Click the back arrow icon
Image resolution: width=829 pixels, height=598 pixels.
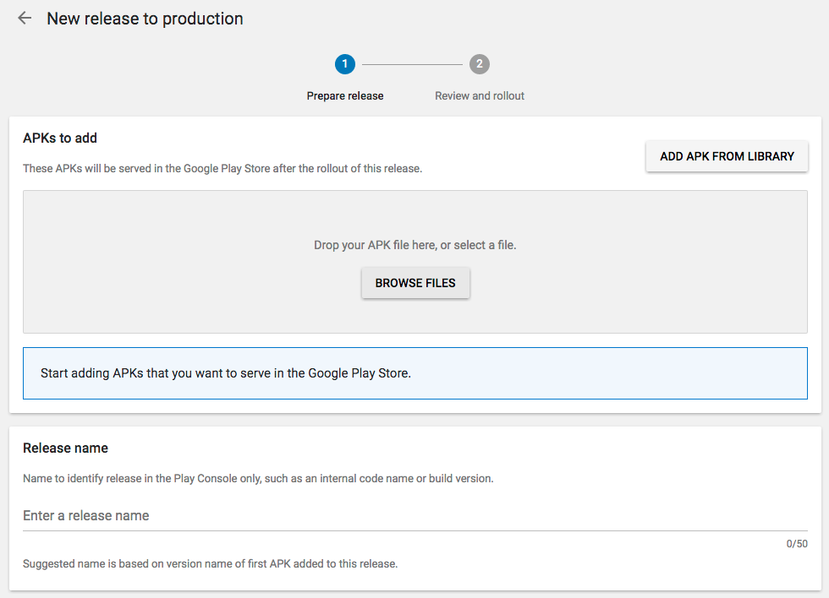[25, 19]
